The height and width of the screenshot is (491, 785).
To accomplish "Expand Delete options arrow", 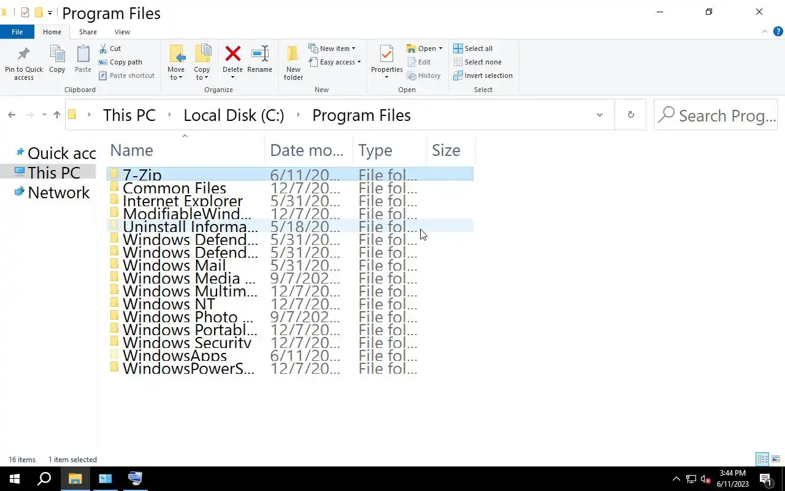I will coord(232,77).
